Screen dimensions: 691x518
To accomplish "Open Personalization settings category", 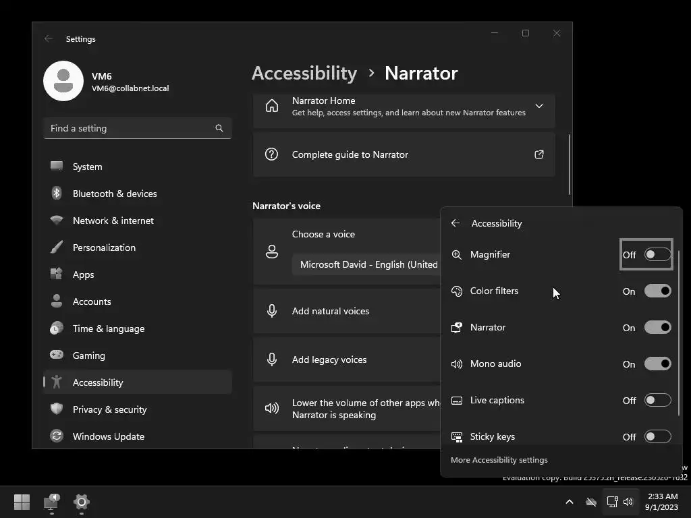I will click(138, 248).
